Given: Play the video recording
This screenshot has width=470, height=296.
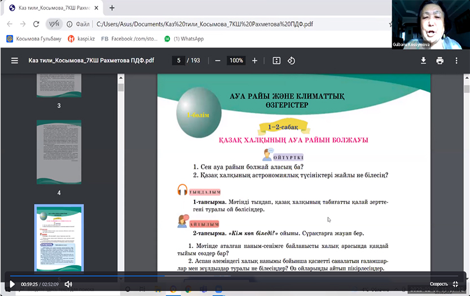Looking at the screenshot, I should click(x=12, y=284).
